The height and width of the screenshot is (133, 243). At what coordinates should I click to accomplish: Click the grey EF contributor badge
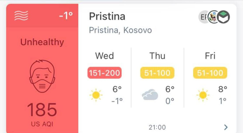(x=203, y=17)
